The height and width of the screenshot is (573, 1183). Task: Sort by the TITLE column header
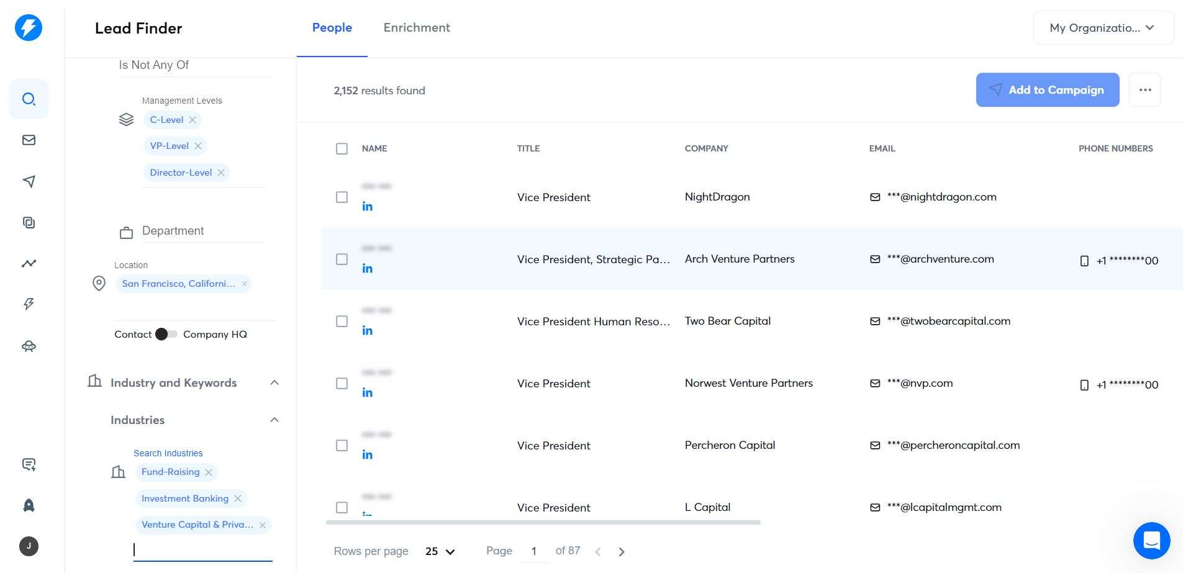[528, 148]
